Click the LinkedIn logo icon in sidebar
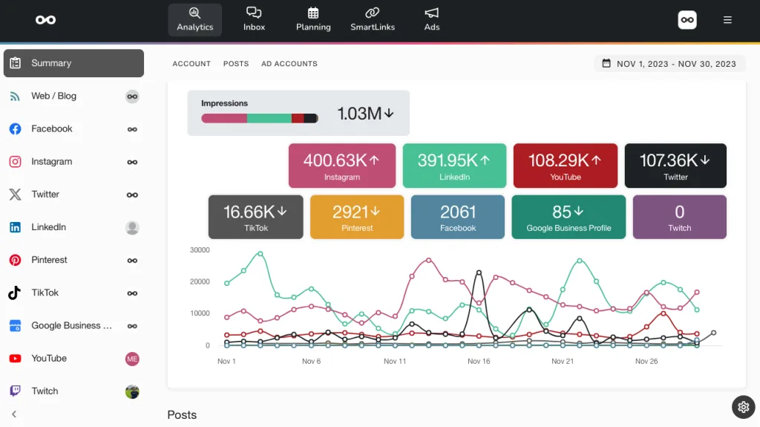Viewport: 760px width, 427px height. pos(15,227)
